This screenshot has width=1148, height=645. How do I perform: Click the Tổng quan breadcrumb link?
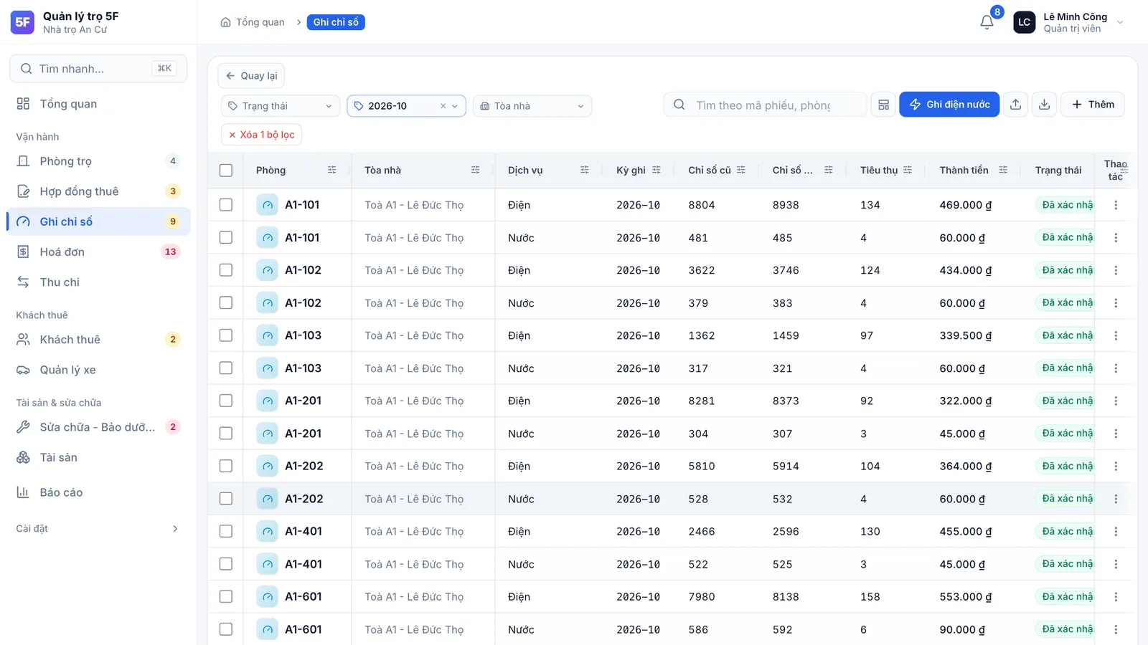pos(260,22)
